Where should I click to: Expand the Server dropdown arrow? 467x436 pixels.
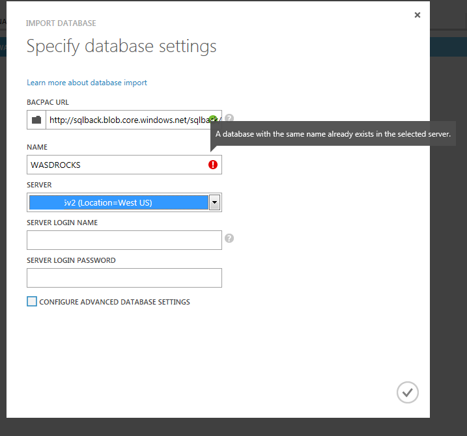pyautogui.click(x=214, y=202)
